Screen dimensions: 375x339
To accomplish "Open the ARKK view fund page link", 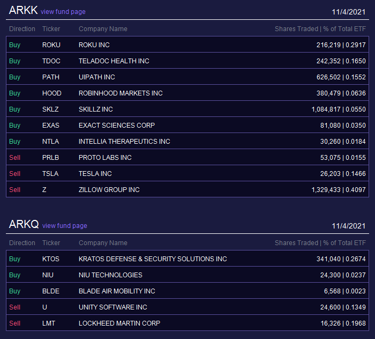I will [x=63, y=11].
